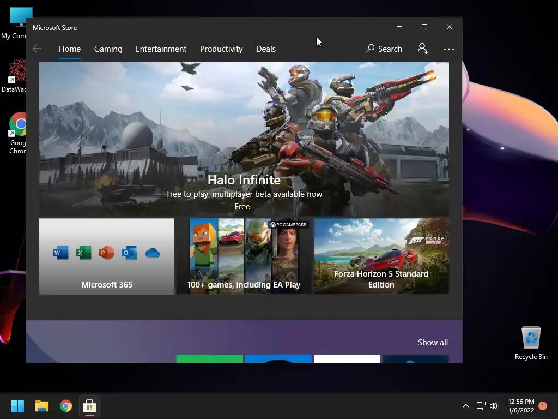Go back using the Store back arrow
This screenshot has height=419, width=558.
tap(37, 49)
